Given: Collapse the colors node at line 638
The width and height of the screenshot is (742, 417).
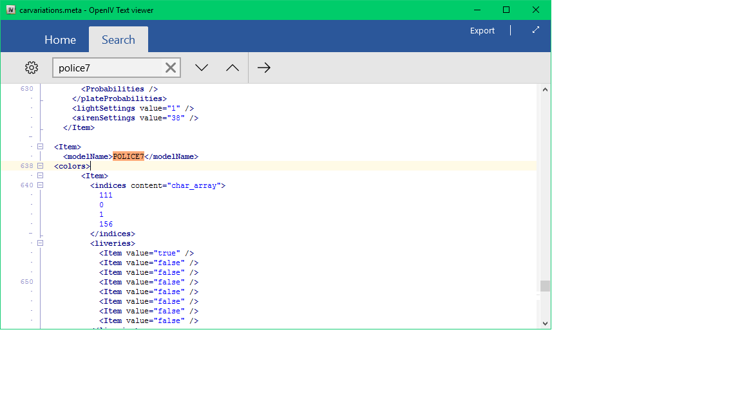Looking at the screenshot, I should pyautogui.click(x=40, y=166).
